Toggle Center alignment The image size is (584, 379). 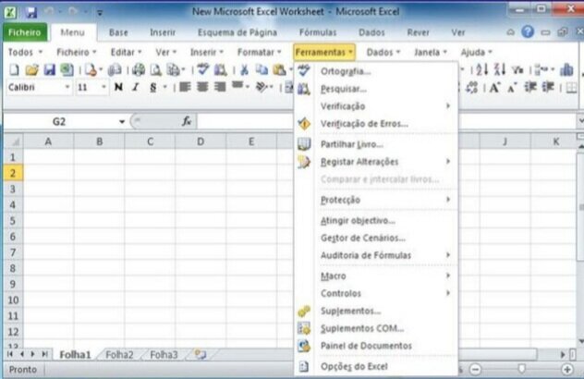tap(202, 87)
